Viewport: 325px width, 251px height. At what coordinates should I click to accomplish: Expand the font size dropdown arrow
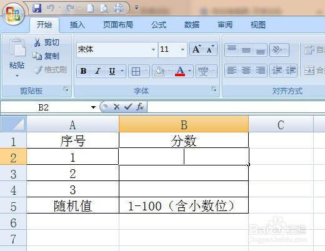coord(182,49)
